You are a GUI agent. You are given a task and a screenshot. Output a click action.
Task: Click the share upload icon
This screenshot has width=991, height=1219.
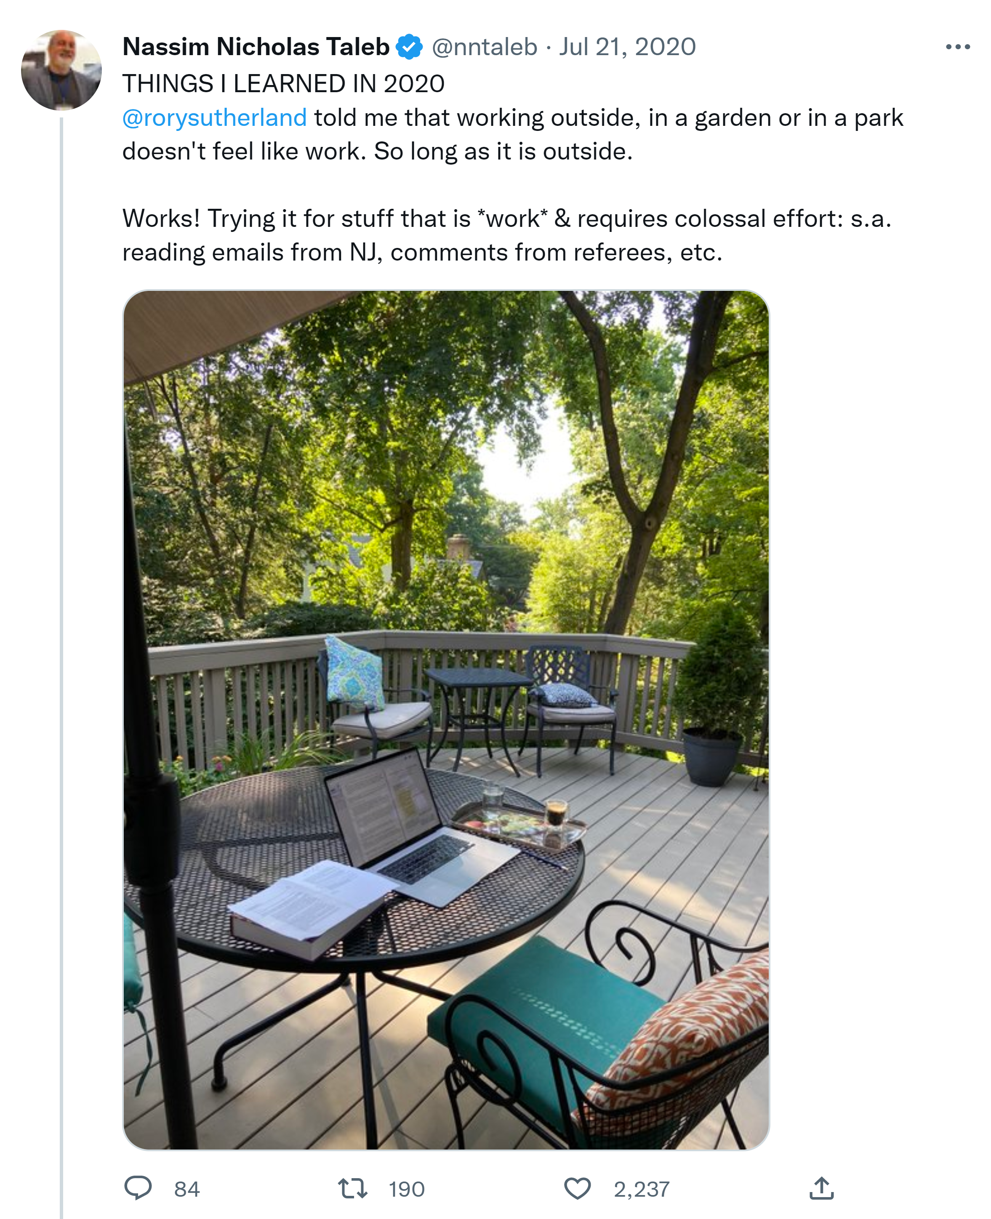821,1189
